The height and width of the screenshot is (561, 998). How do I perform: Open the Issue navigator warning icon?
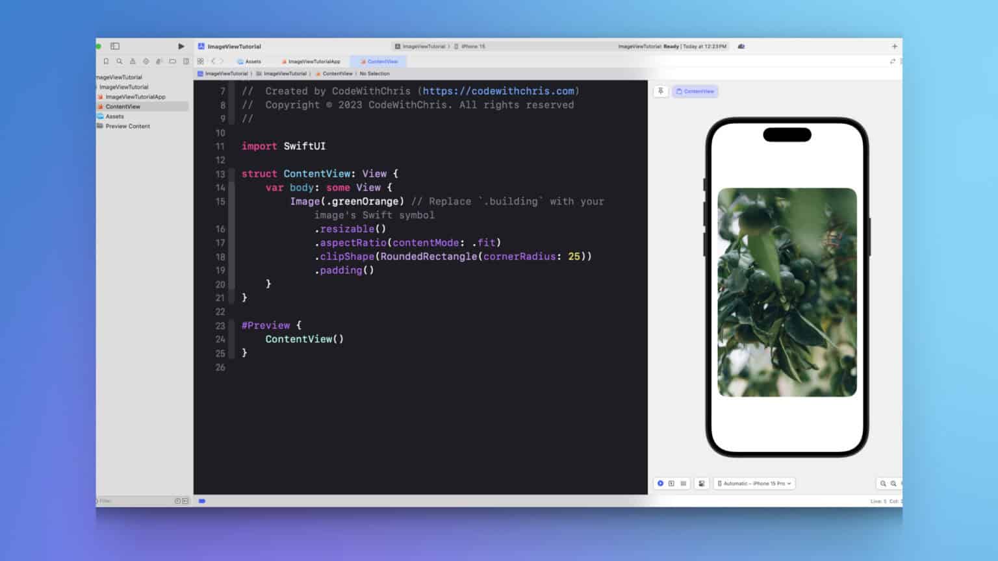[x=133, y=62]
